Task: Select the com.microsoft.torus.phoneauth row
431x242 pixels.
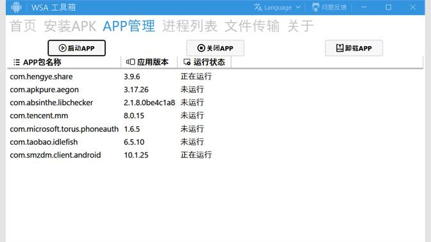Action: coord(215,129)
